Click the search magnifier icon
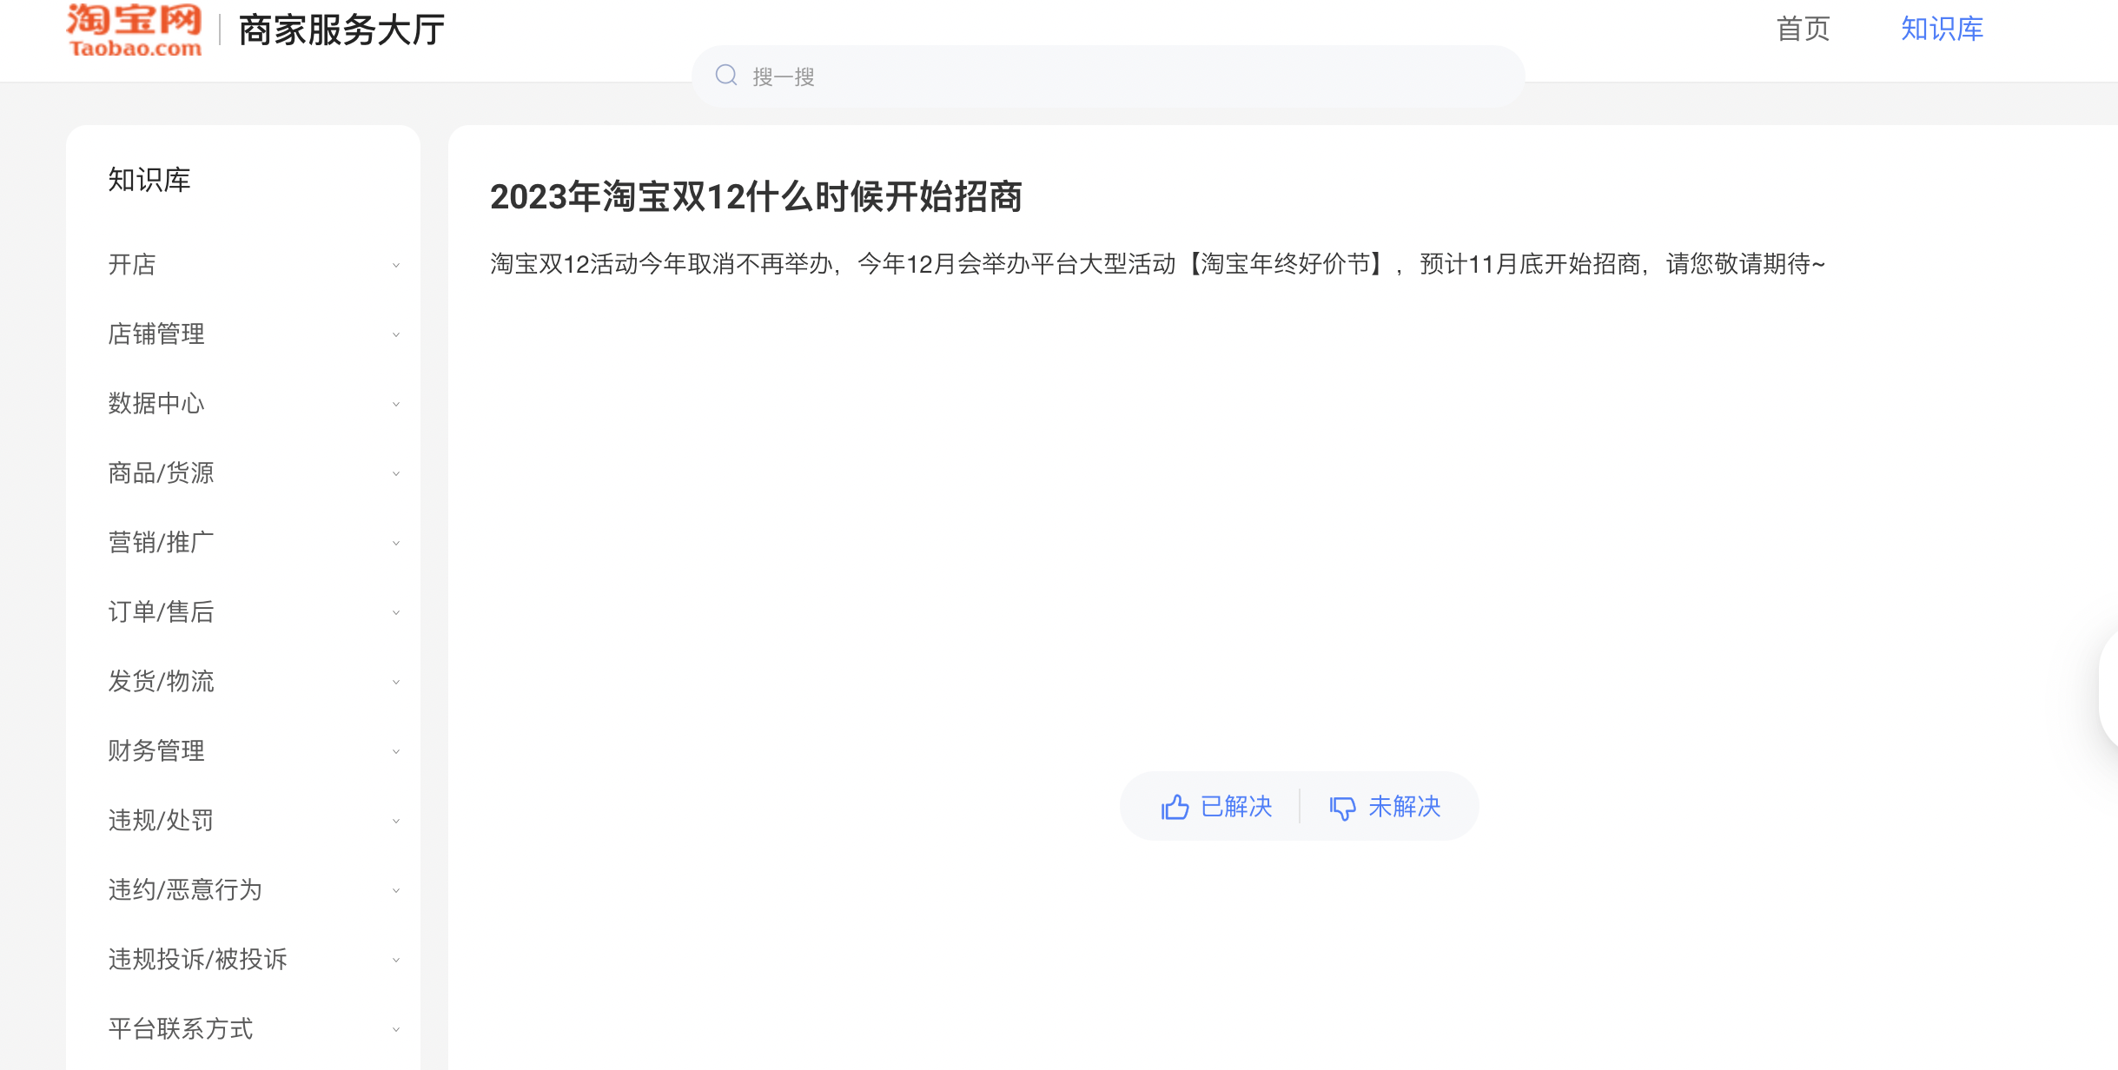The width and height of the screenshot is (2118, 1070). coord(726,76)
